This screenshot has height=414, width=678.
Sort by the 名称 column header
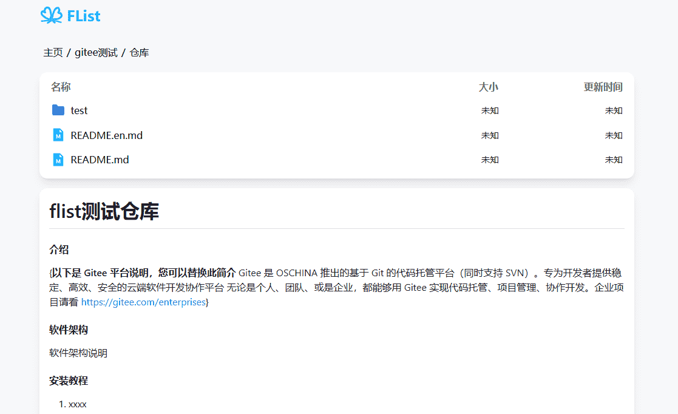[x=61, y=87]
